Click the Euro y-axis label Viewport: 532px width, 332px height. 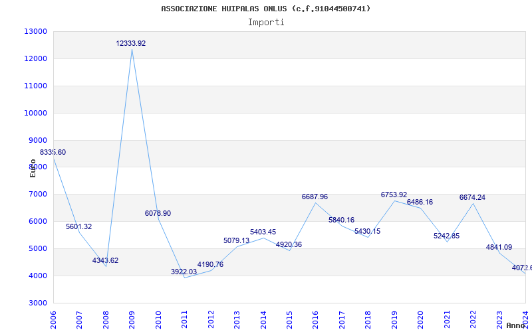[x=33, y=169]
